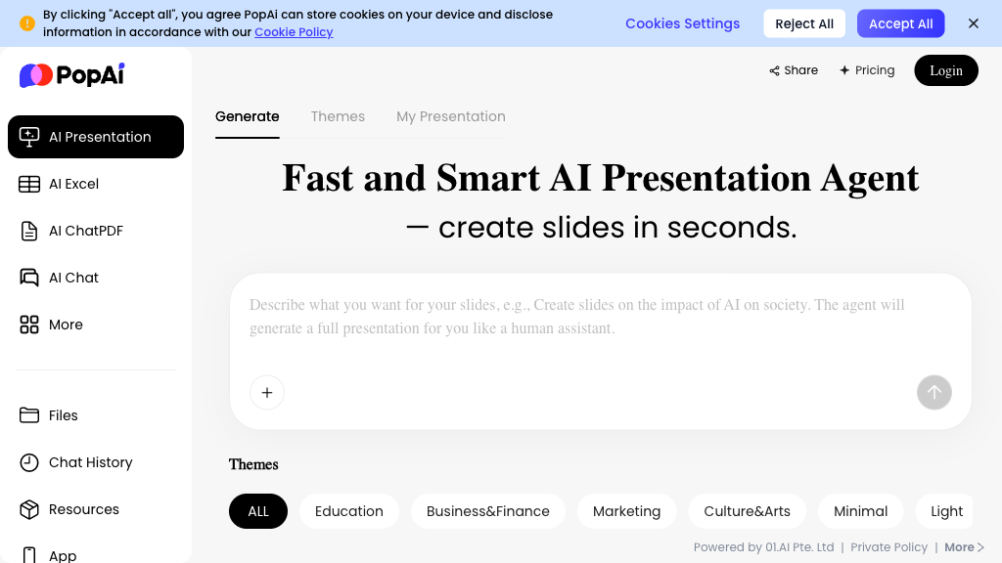This screenshot has width=1002, height=563.
Task: Switch to the Themes tab
Action: [x=338, y=116]
